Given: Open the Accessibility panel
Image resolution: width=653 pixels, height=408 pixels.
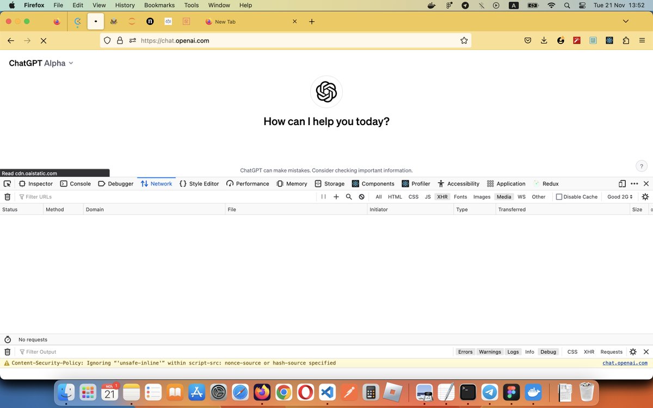Looking at the screenshot, I should click(x=459, y=184).
